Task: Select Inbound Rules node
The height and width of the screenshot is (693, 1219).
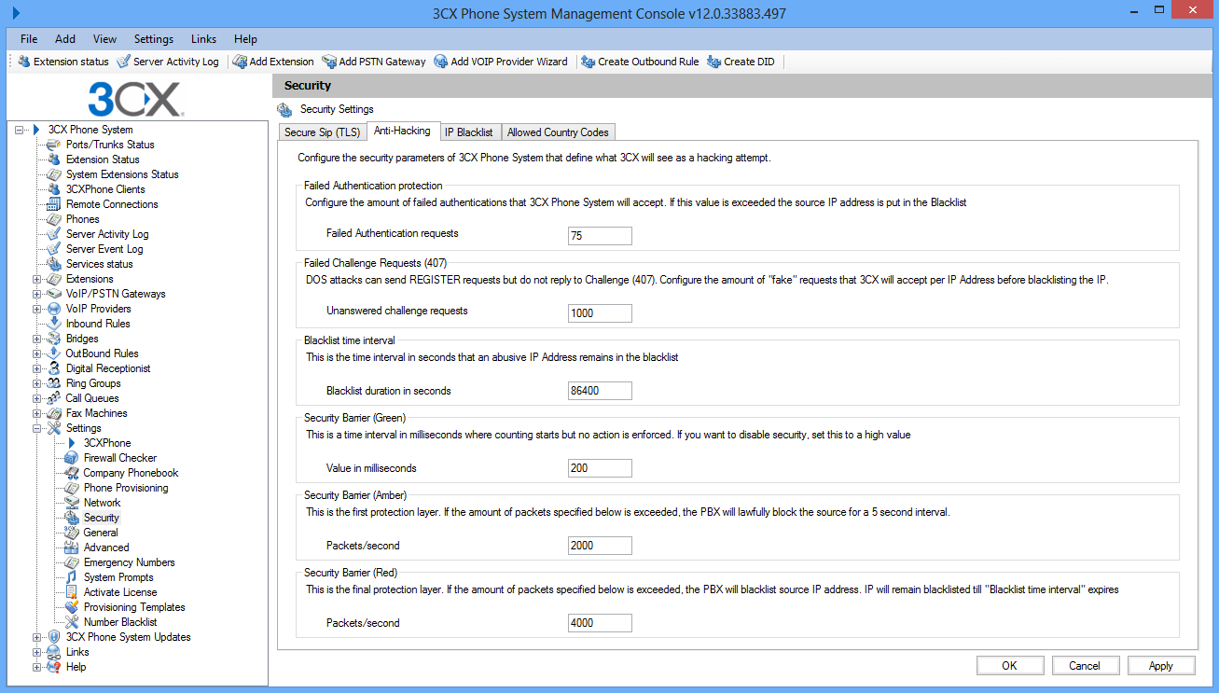Action: click(x=98, y=324)
